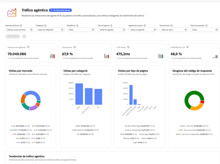Click sparkline bars on Tasa de éxito card

click(x=107, y=56)
